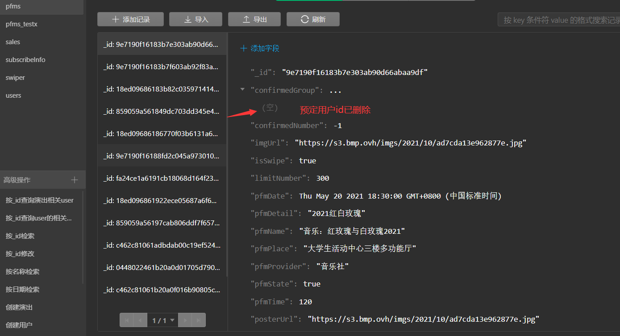This screenshot has height=336, width=620.
Task: Go to first page of records
Action: 127,320
